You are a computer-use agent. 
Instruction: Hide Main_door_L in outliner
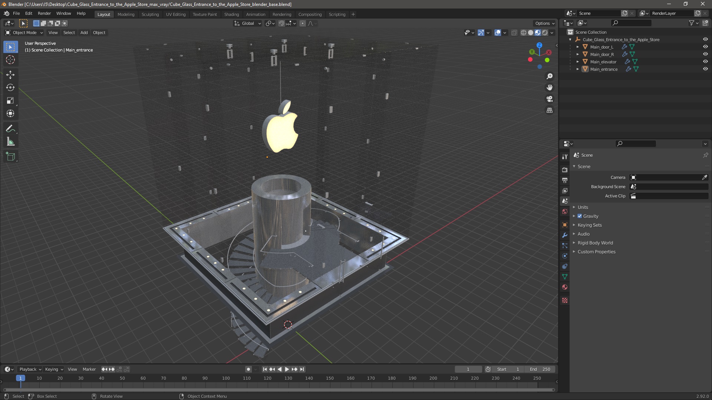705,47
